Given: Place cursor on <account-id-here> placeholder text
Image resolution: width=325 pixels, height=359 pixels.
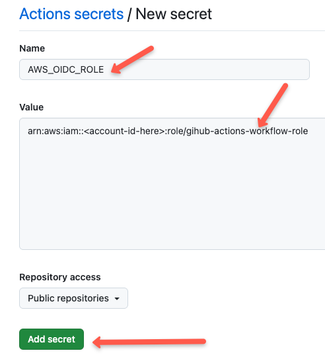Looking at the screenshot, I should pos(124,131).
